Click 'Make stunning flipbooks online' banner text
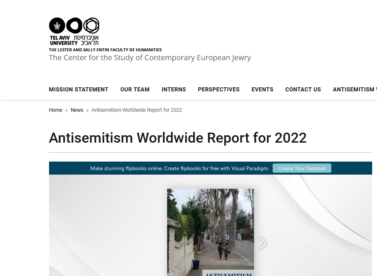This screenshot has width=377, height=276. tap(180, 168)
